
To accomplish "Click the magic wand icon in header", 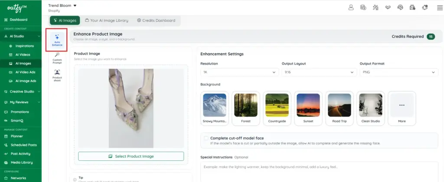I will [x=375, y=7].
